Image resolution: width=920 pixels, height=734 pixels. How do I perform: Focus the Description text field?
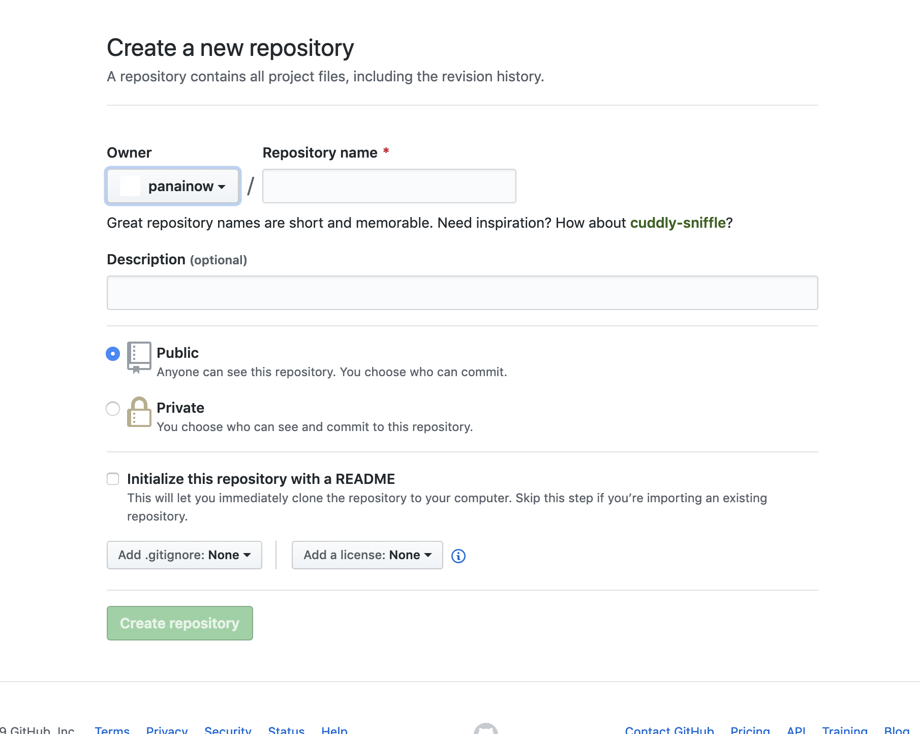point(463,293)
